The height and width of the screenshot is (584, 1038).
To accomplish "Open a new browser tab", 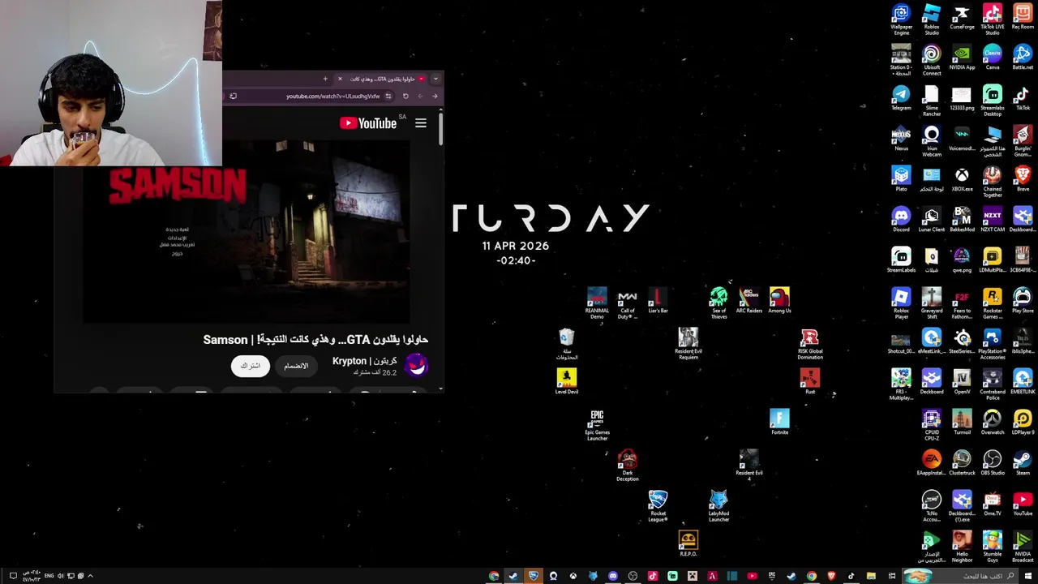I will tap(325, 79).
